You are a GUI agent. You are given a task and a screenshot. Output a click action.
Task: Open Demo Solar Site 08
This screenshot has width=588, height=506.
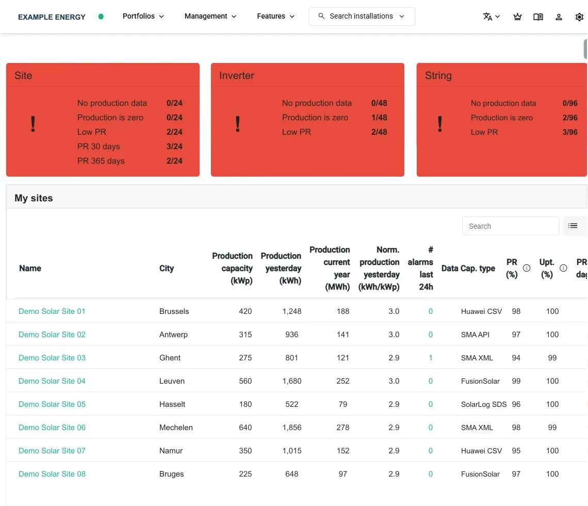[52, 474]
